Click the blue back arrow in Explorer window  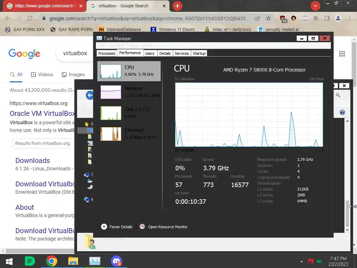tap(90, 95)
